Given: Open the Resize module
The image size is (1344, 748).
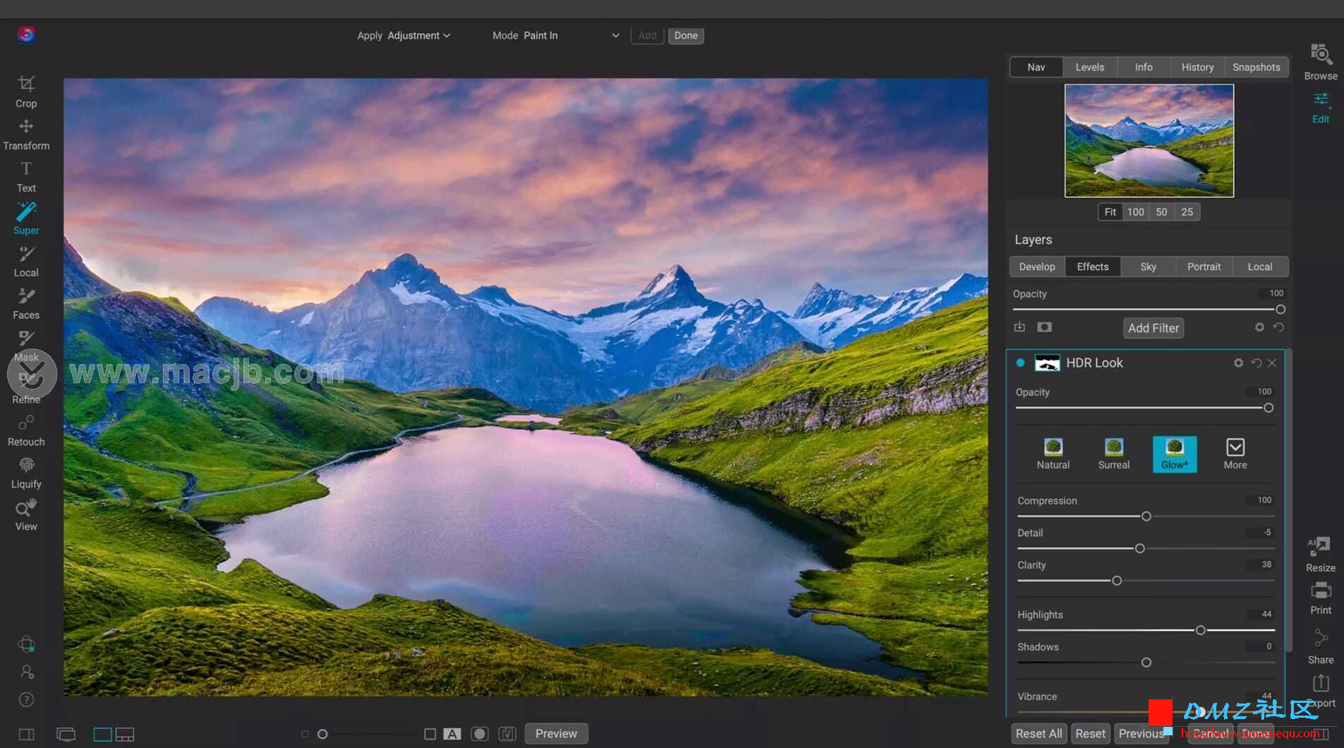Looking at the screenshot, I should 1320,555.
